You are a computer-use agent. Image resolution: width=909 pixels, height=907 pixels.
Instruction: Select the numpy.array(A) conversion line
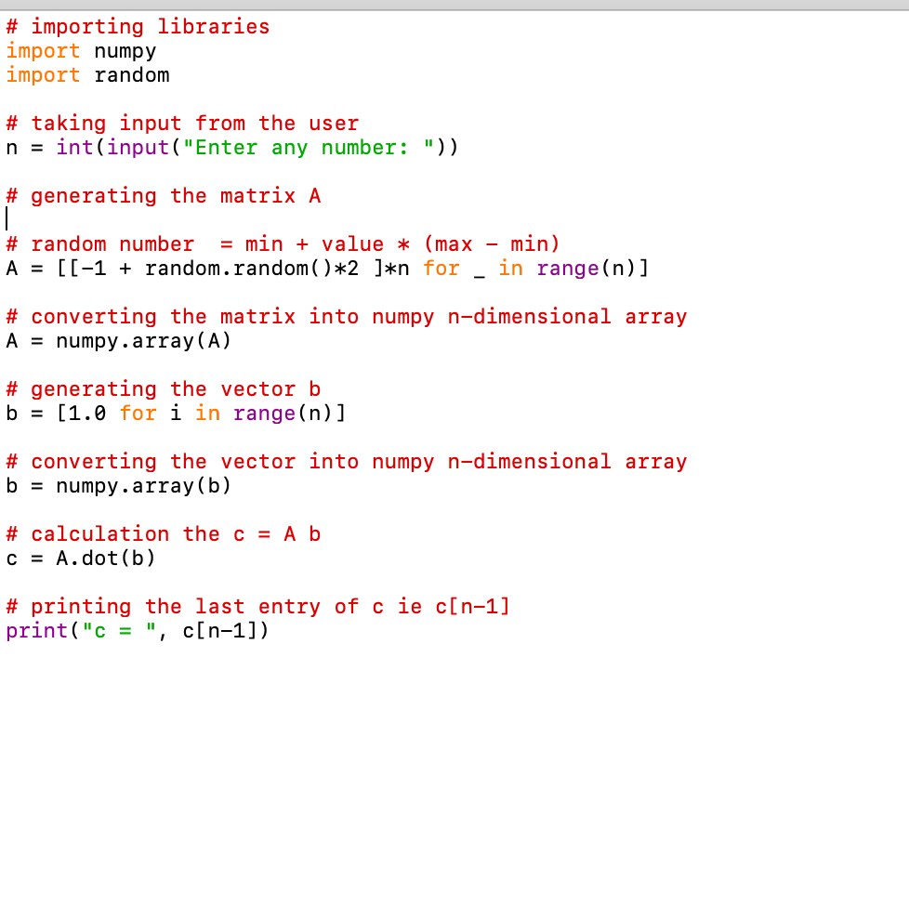click(x=118, y=340)
